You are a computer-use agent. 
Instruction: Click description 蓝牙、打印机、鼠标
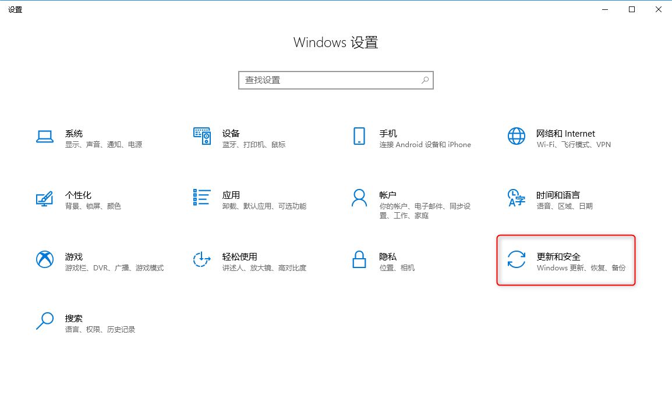click(x=254, y=145)
